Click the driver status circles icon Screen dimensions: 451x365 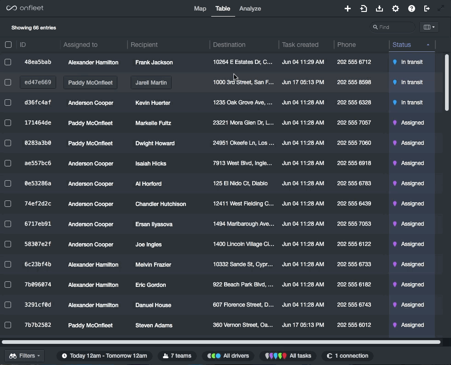pos(214,356)
